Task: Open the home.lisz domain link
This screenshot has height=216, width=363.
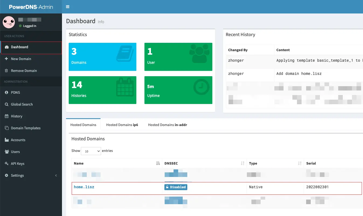Action: [84, 187]
